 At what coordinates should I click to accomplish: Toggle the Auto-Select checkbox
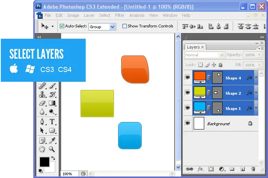(x=62, y=26)
